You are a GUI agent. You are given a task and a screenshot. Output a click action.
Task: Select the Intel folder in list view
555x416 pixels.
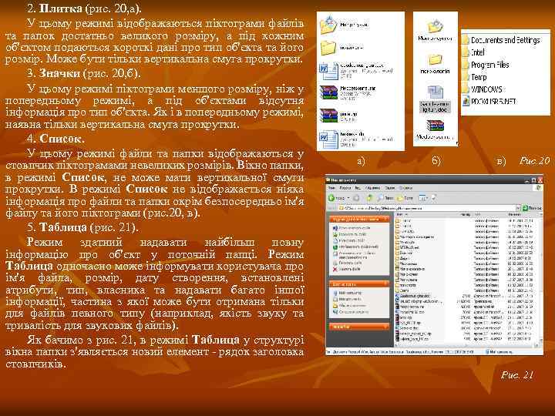tap(473, 52)
